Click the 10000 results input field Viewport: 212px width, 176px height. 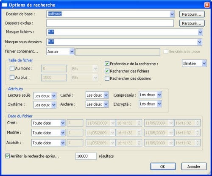pos(86,156)
